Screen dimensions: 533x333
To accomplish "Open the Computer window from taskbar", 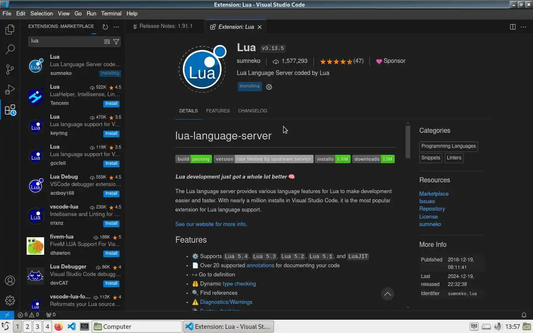I will coord(137,326).
